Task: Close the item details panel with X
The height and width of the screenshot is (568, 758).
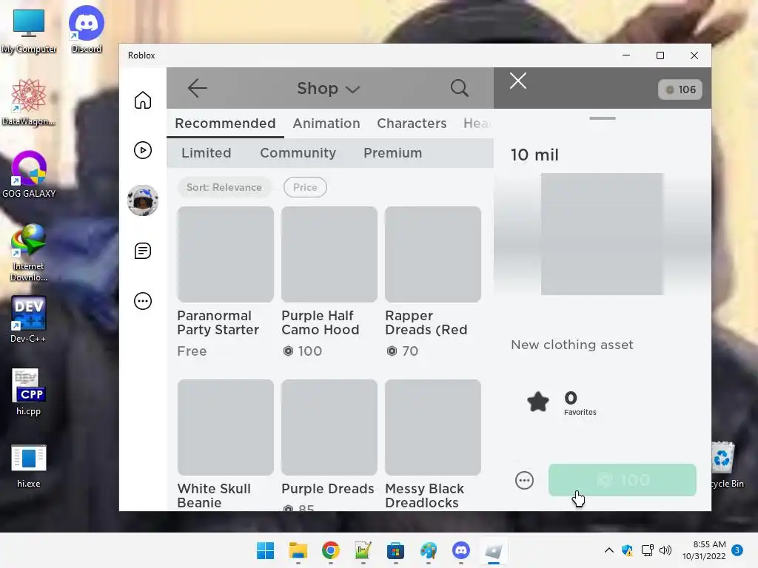Action: pos(517,81)
